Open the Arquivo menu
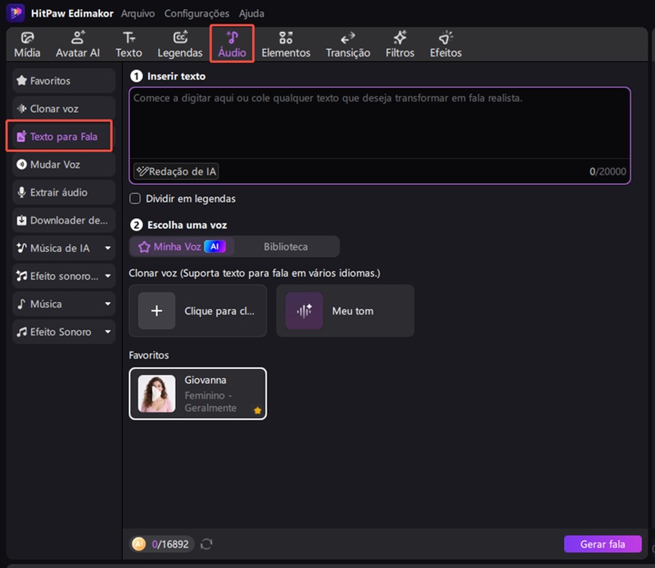This screenshot has height=568, width=655. [138, 13]
